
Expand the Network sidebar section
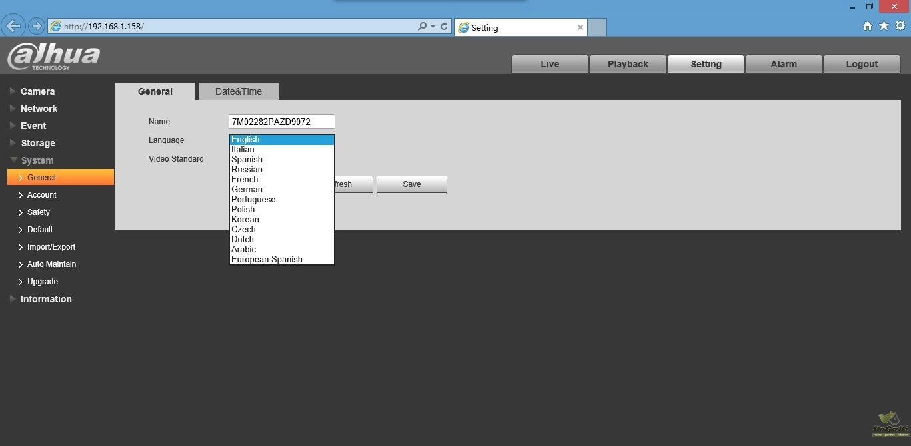point(39,109)
